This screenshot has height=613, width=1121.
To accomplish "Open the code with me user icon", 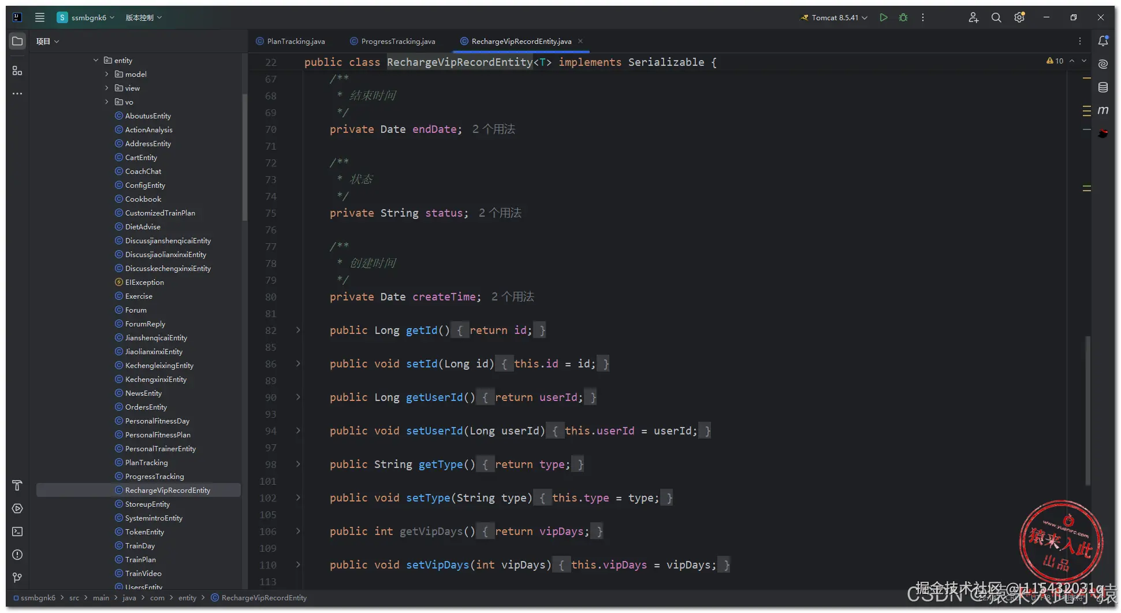I will pos(973,17).
